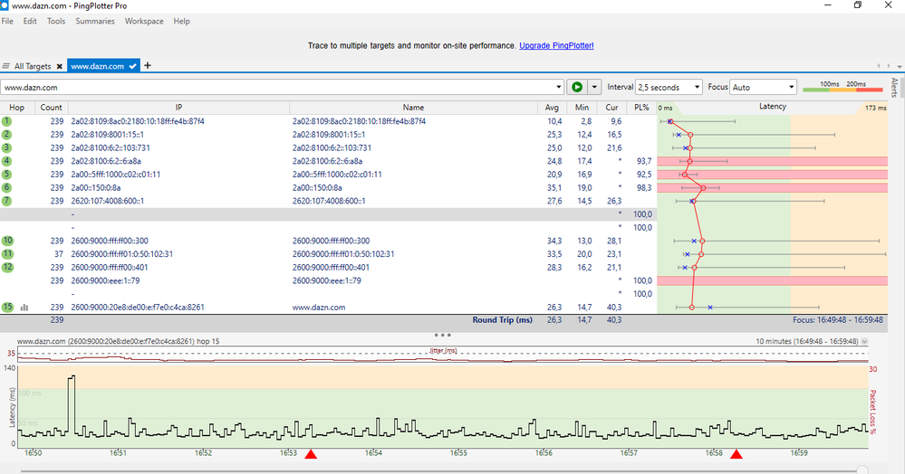Click the hop 10 green circle icon
This screenshot has height=474, width=905.
[7, 241]
